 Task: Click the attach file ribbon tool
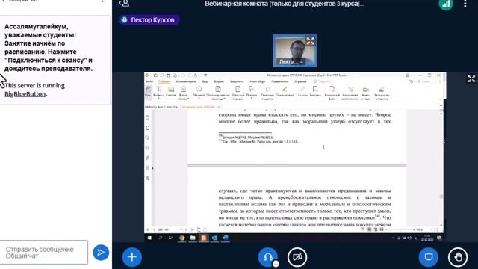332,93
